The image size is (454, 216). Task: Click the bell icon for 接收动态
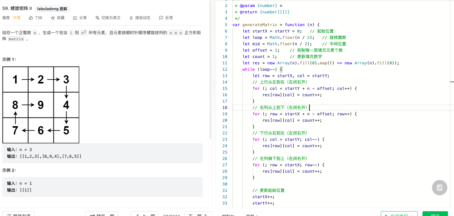(x=131, y=18)
